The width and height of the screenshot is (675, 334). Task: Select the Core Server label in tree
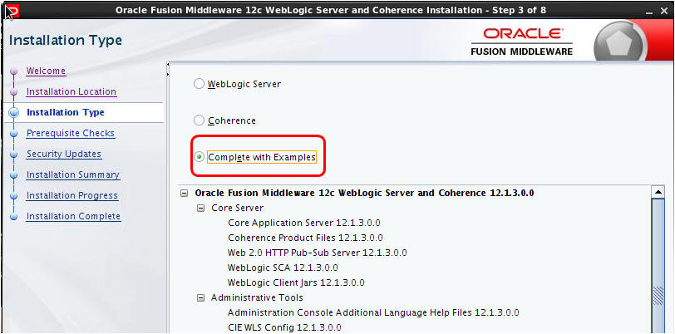pos(238,209)
